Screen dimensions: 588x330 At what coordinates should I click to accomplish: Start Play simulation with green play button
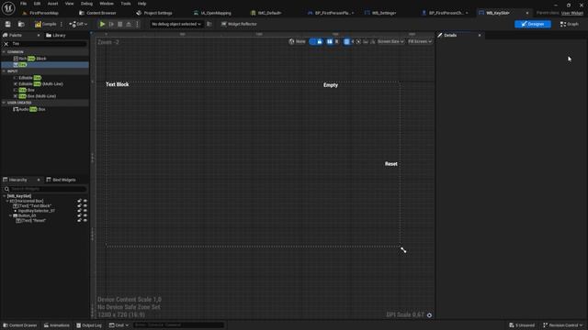pyautogui.click(x=102, y=24)
